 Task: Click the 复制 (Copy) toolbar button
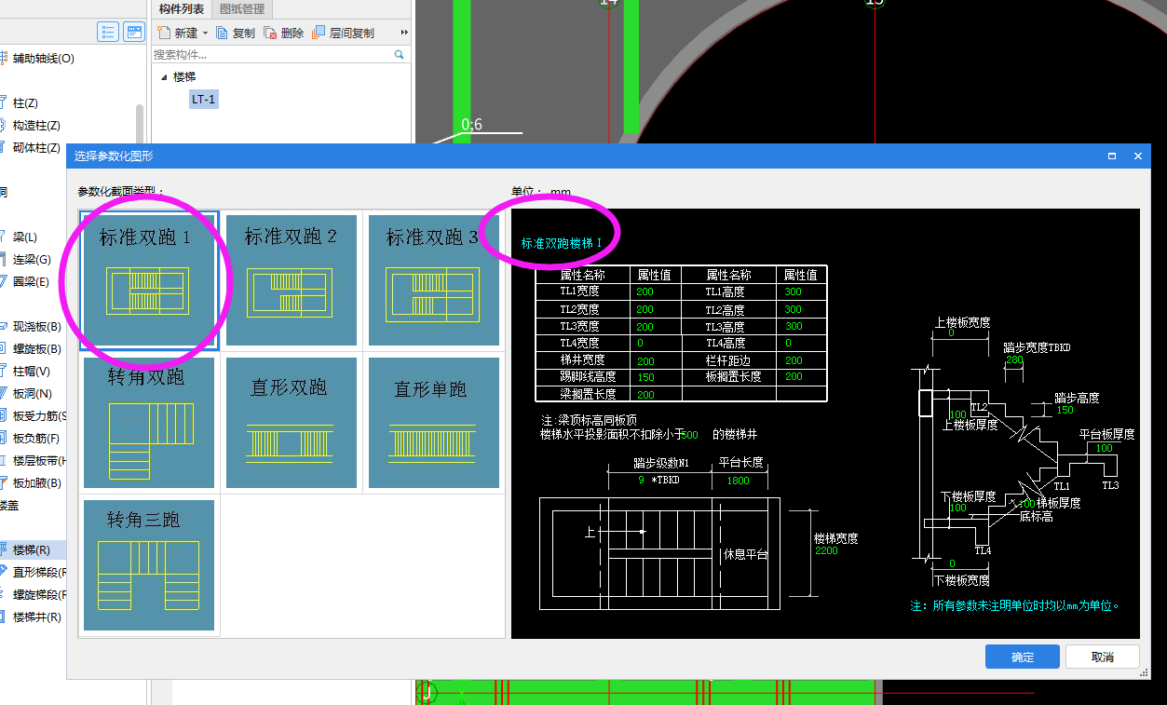pyautogui.click(x=235, y=33)
